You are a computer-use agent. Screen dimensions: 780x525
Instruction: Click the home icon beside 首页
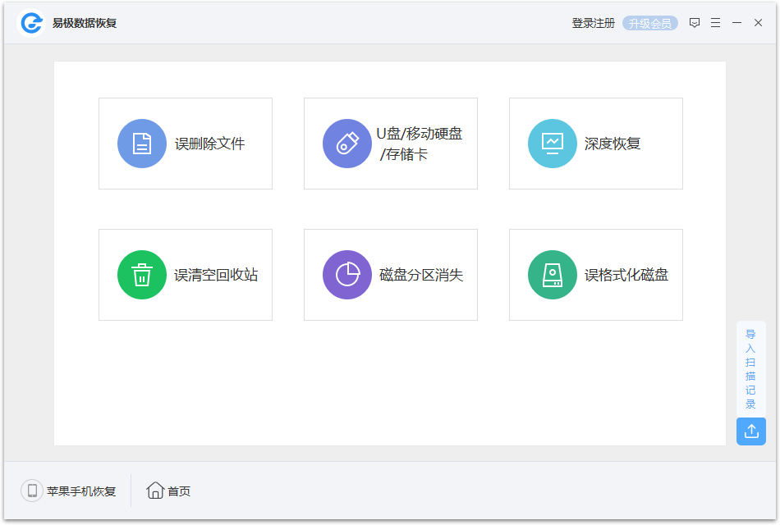pyautogui.click(x=155, y=491)
